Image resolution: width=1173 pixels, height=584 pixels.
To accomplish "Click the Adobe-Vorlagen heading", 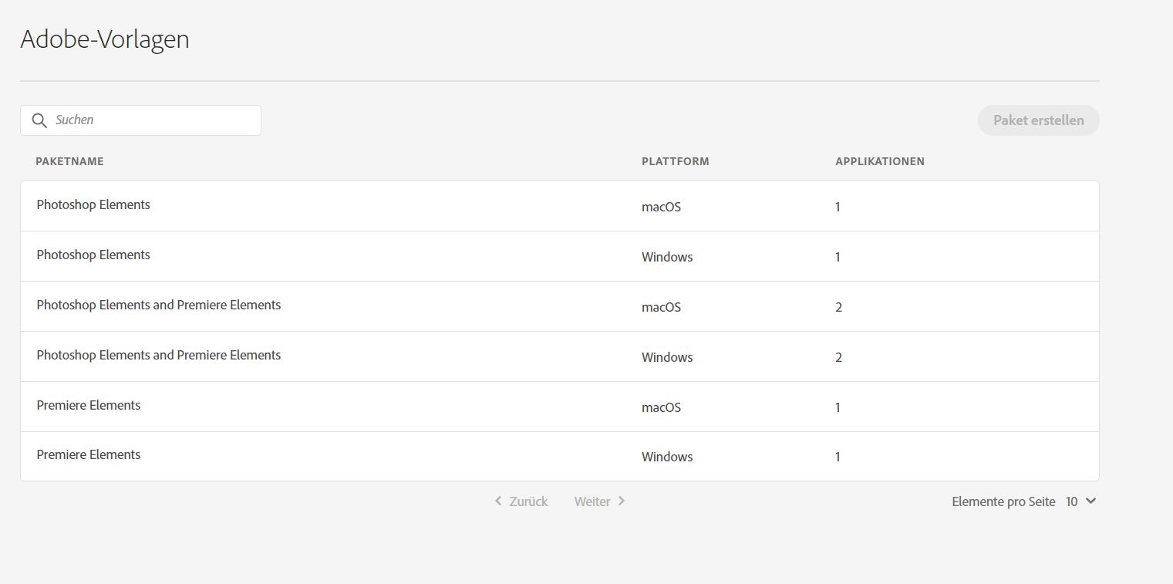I will pos(105,39).
